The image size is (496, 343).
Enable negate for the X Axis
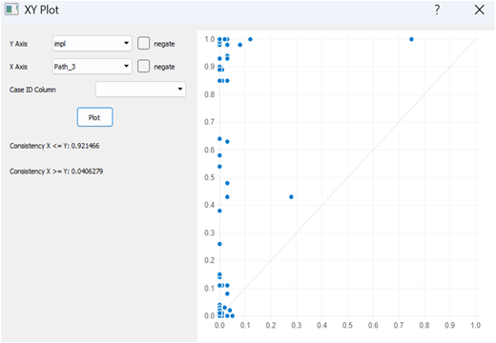tap(143, 67)
